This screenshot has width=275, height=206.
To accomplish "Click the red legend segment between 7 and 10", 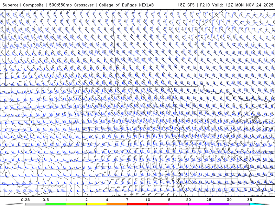I will tap(137, 204).
